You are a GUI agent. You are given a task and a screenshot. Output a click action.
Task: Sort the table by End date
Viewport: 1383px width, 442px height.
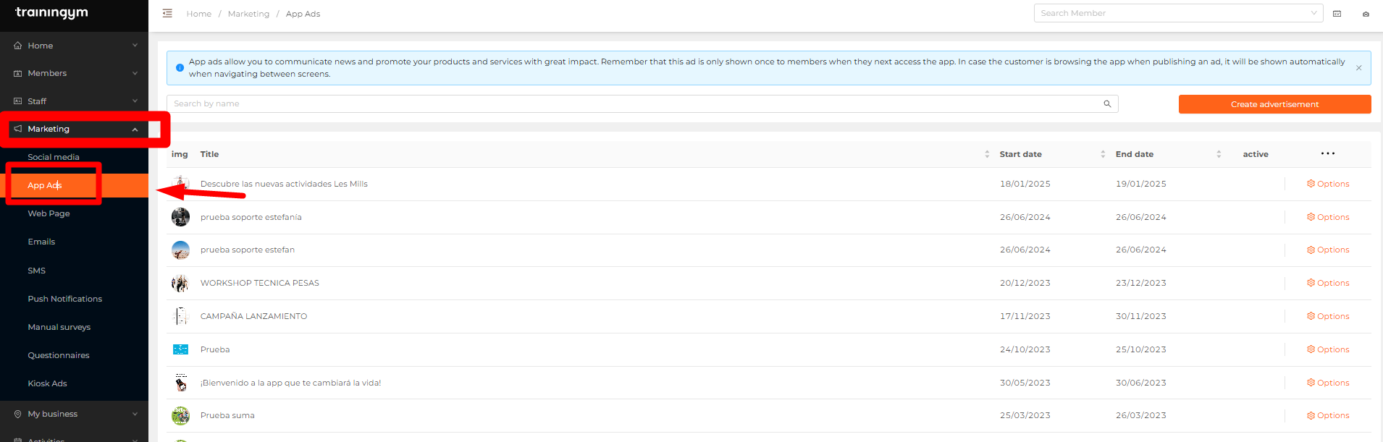pos(1219,154)
